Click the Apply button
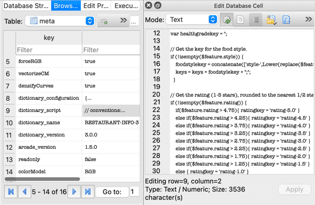Screen dimensions: 315x205 pyautogui.click(x=295, y=190)
